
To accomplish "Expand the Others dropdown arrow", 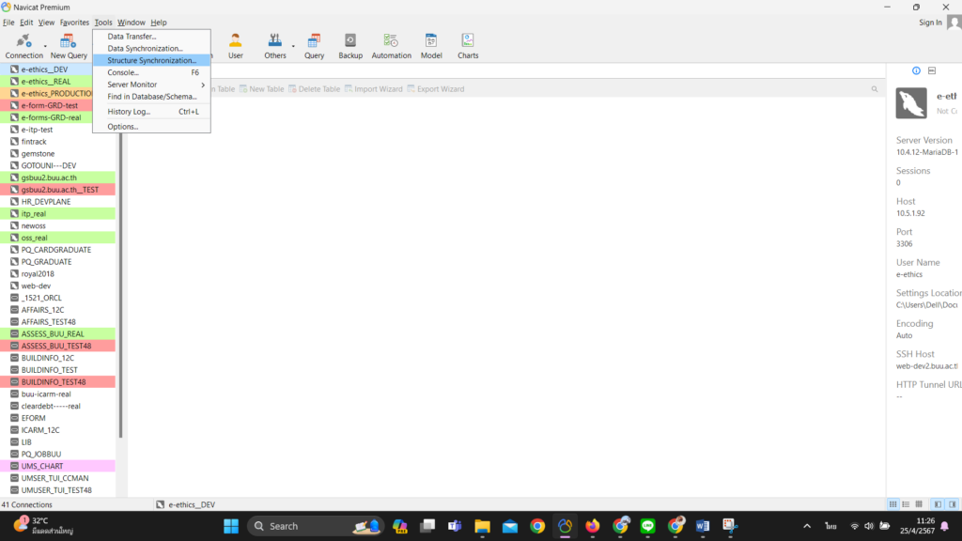I will (x=293, y=45).
